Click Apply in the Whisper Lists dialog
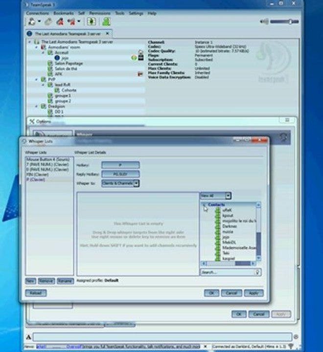Viewport: 323px width, 352px height. (254, 293)
